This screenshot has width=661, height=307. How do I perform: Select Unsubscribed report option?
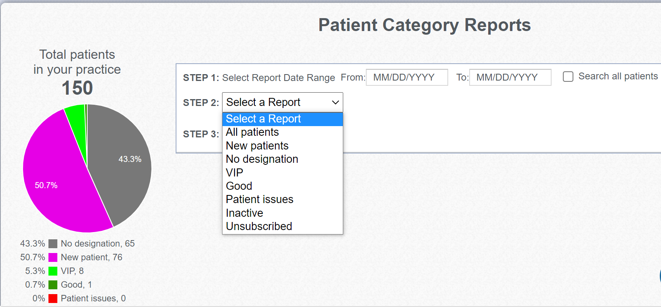click(283, 226)
